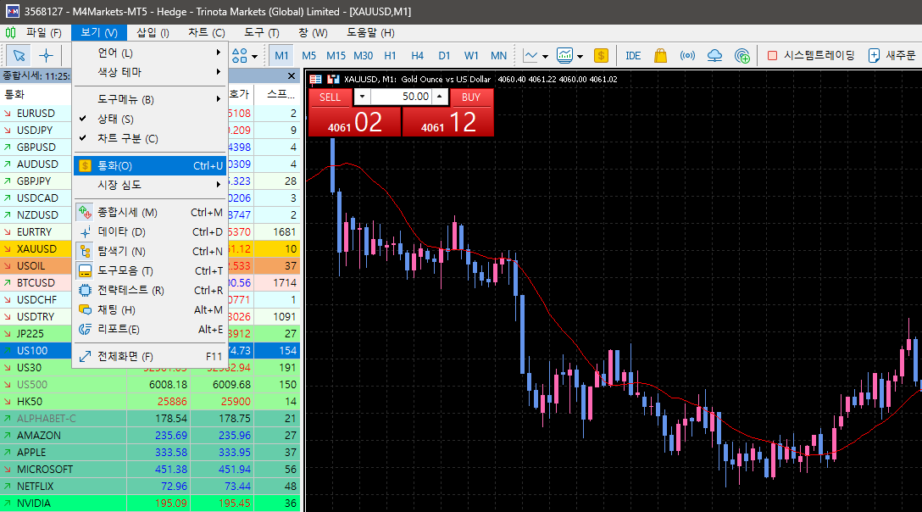Click the 새주문 new order button
This screenshot has width=922, height=512.
point(892,56)
